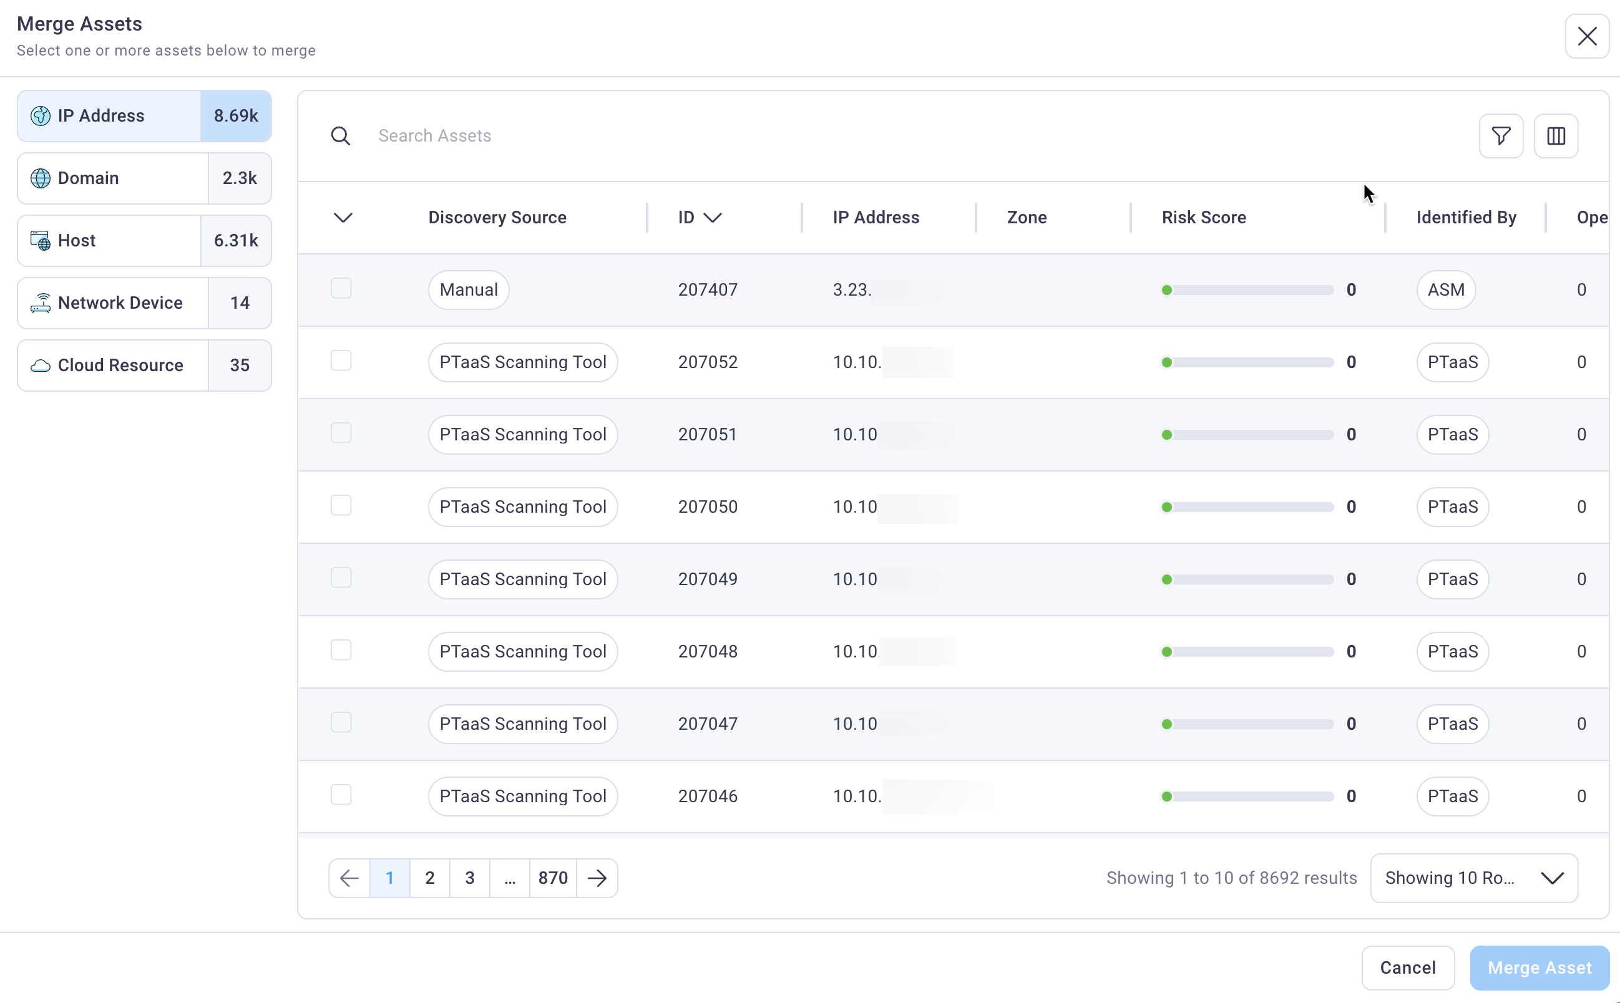Click the IP Address globe icon
The height and width of the screenshot is (1003, 1620).
click(x=41, y=115)
